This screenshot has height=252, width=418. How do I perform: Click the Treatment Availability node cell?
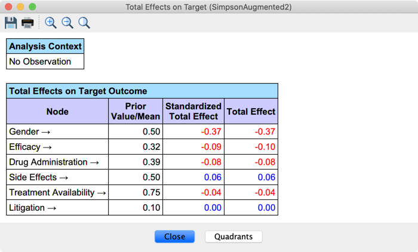pos(57,192)
